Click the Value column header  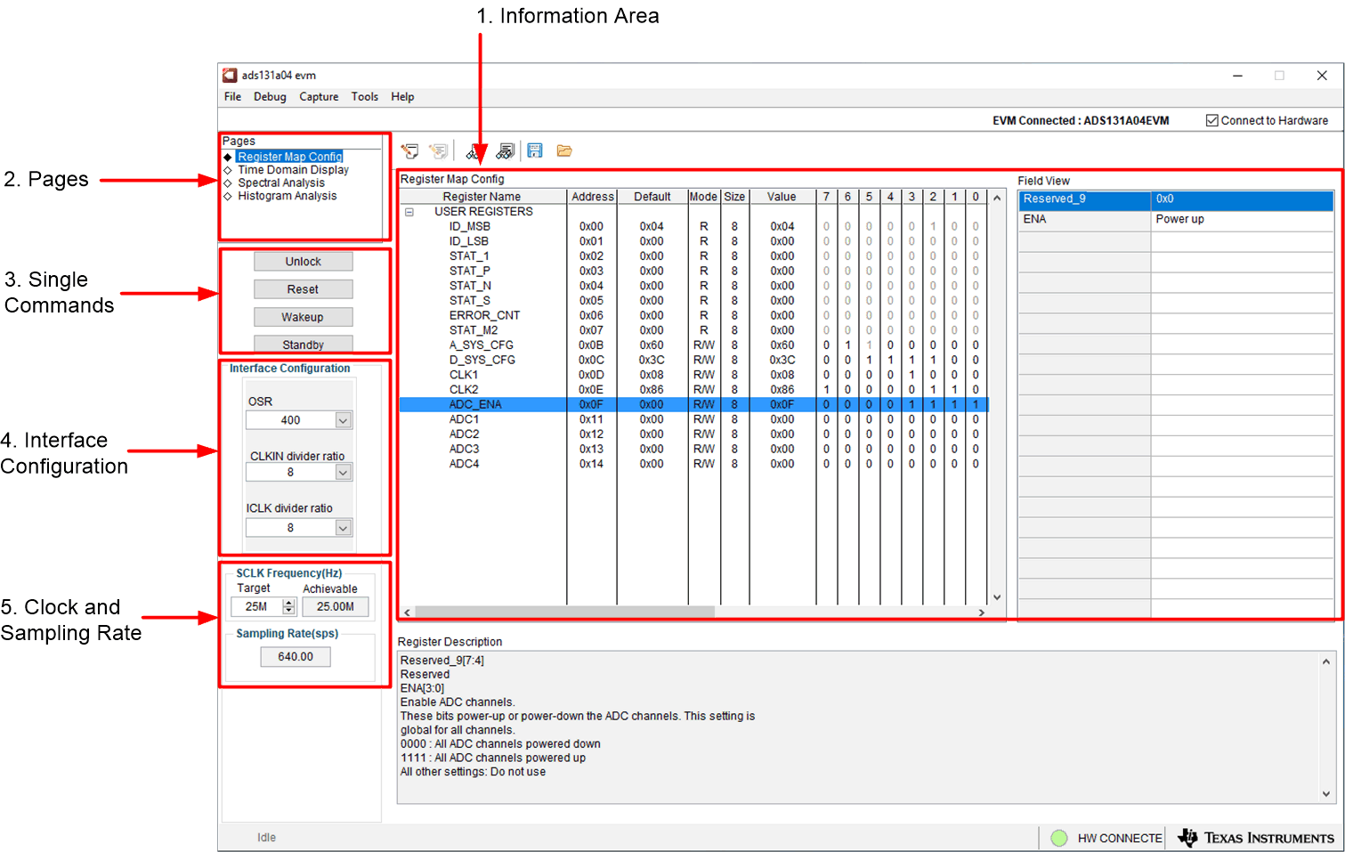(x=782, y=197)
